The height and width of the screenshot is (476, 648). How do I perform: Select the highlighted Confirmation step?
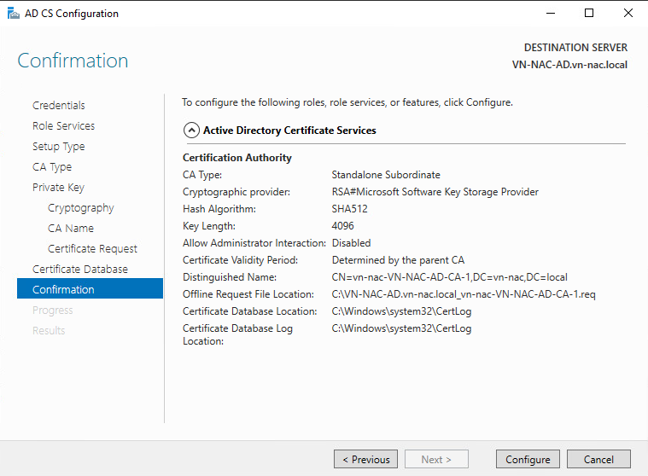(x=63, y=290)
